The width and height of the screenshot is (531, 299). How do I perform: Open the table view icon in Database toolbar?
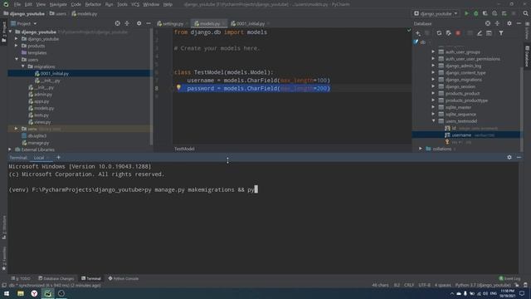pos(489,33)
